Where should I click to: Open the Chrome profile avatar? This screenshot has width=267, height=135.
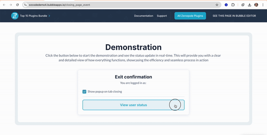point(256,5)
